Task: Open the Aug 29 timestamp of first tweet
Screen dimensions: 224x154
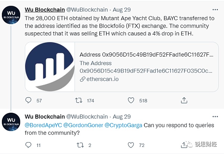Action: [122, 9]
